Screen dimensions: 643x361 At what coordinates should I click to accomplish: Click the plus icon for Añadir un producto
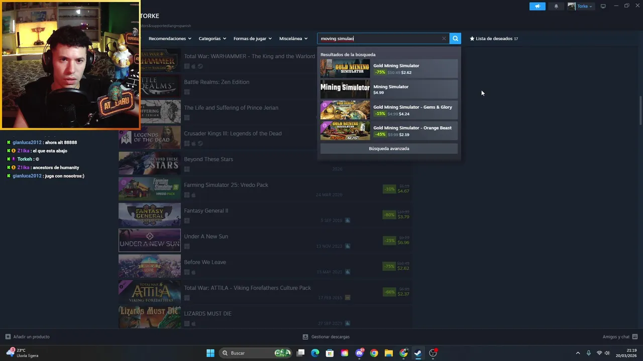(8, 337)
